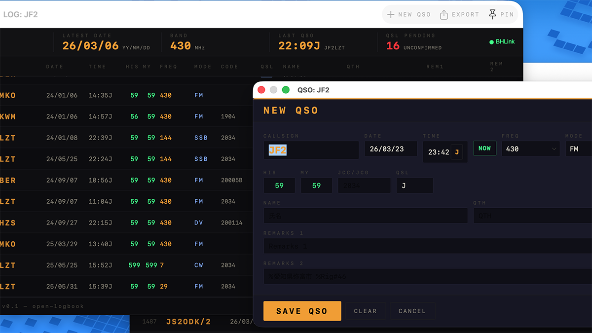592x333 pixels.
Task: Click the plus icon for New QSO
Action: pos(391,15)
